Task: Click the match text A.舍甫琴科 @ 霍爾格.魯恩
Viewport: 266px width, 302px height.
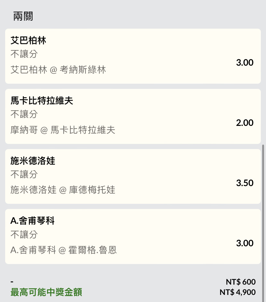Action: (x=63, y=250)
